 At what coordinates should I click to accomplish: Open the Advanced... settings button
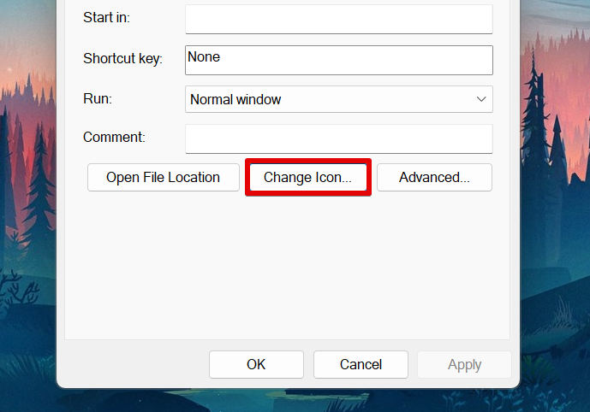pos(434,177)
